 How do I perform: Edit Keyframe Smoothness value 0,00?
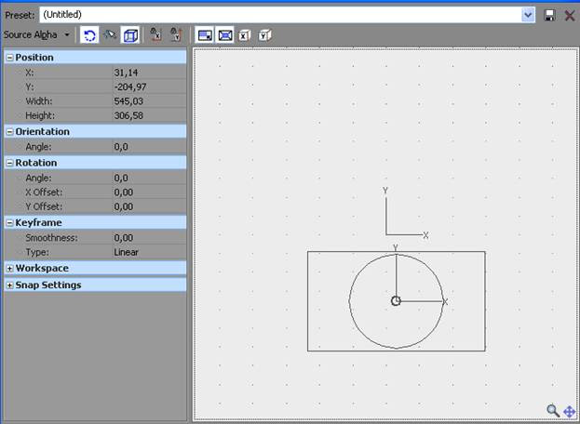click(x=150, y=237)
